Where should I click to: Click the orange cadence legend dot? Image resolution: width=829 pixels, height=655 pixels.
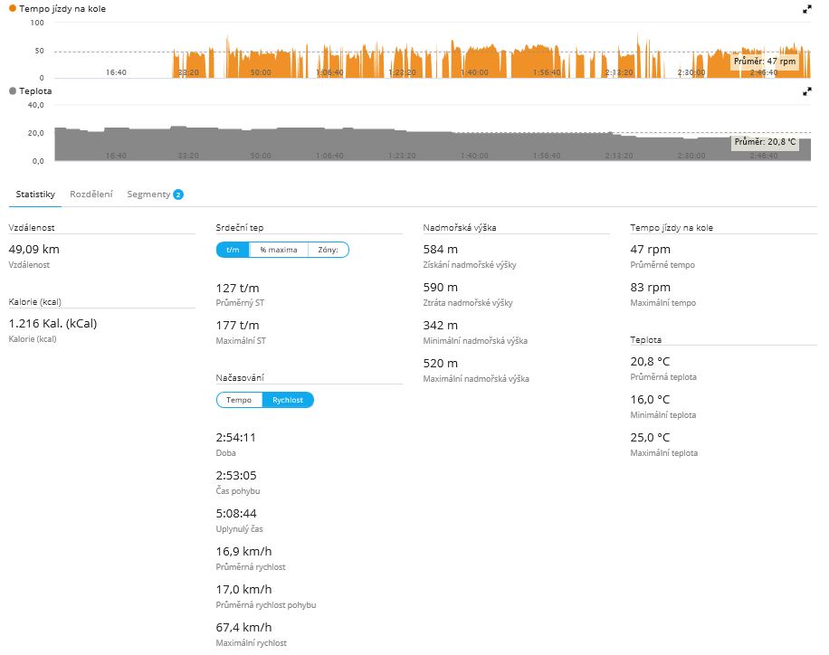point(12,8)
